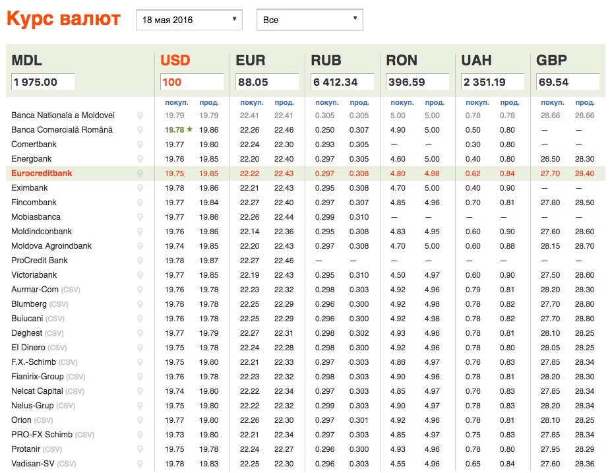Open the Victoriabank link
610x473 pixels.
pyautogui.click(x=34, y=275)
